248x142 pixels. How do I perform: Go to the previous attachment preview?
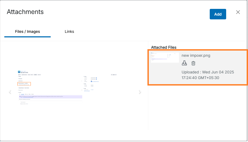(x=10, y=92)
